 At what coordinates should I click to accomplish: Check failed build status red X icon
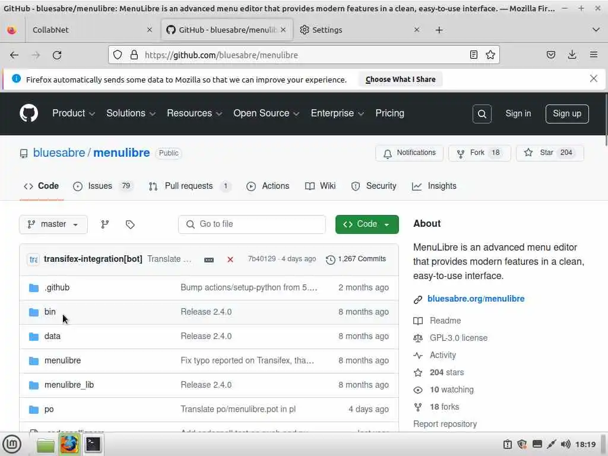230,259
